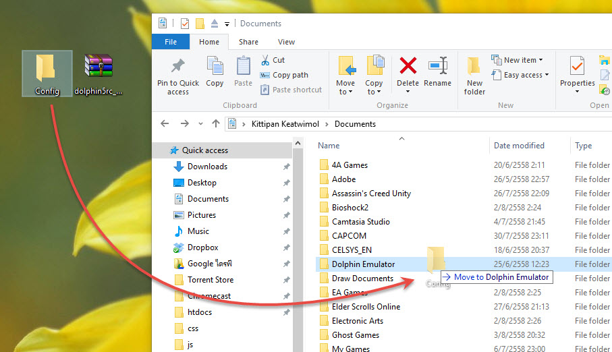The height and width of the screenshot is (352, 612).
Task: Open the Recent locations dropdown
Action: pos(200,123)
